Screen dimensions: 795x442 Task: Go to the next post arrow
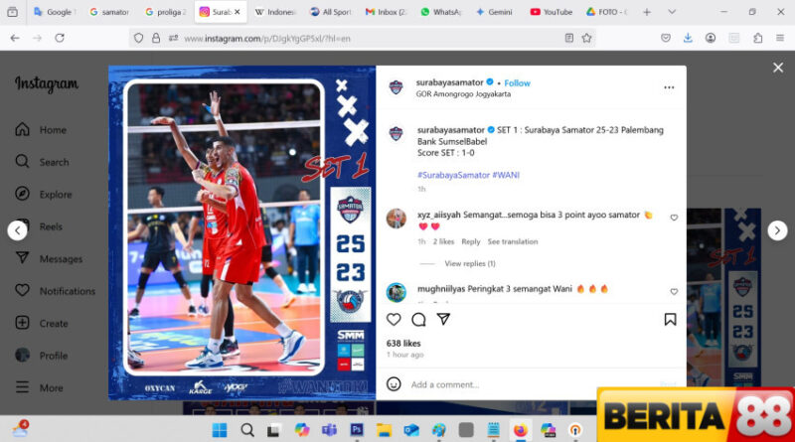click(x=777, y=230)
